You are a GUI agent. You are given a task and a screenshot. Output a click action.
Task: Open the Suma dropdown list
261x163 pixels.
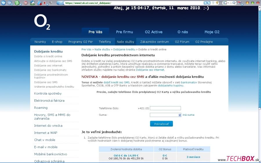pos(165,115)
